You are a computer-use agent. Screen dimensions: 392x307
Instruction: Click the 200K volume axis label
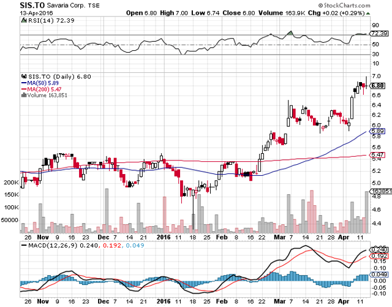(x=11, y=183)
